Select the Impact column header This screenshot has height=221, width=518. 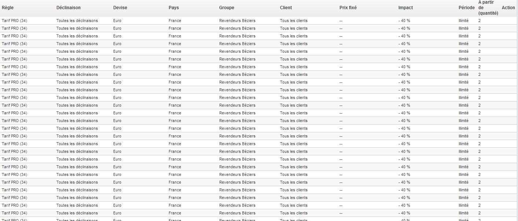tap(405, 8)
